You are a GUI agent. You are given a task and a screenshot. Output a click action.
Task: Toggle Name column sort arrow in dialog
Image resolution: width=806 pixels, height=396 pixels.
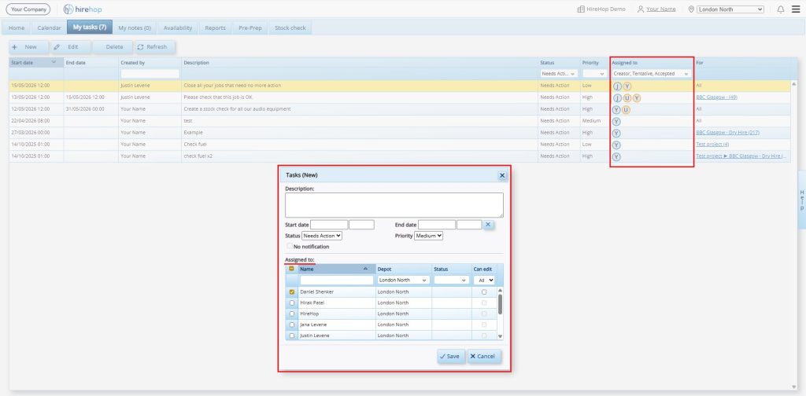click(x=365, y=269)
